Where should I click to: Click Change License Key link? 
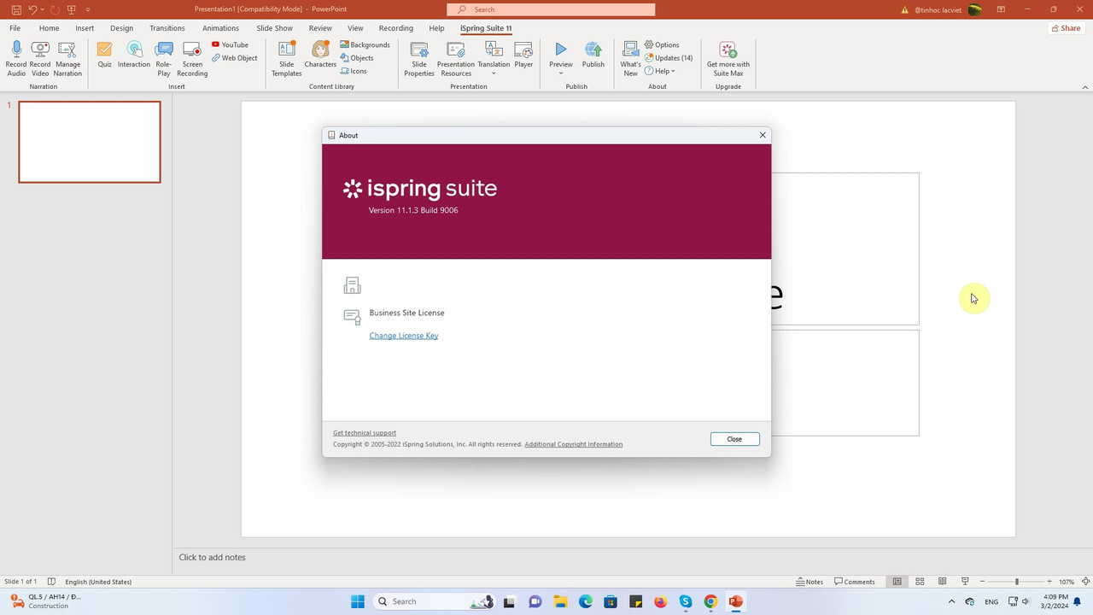404,336
